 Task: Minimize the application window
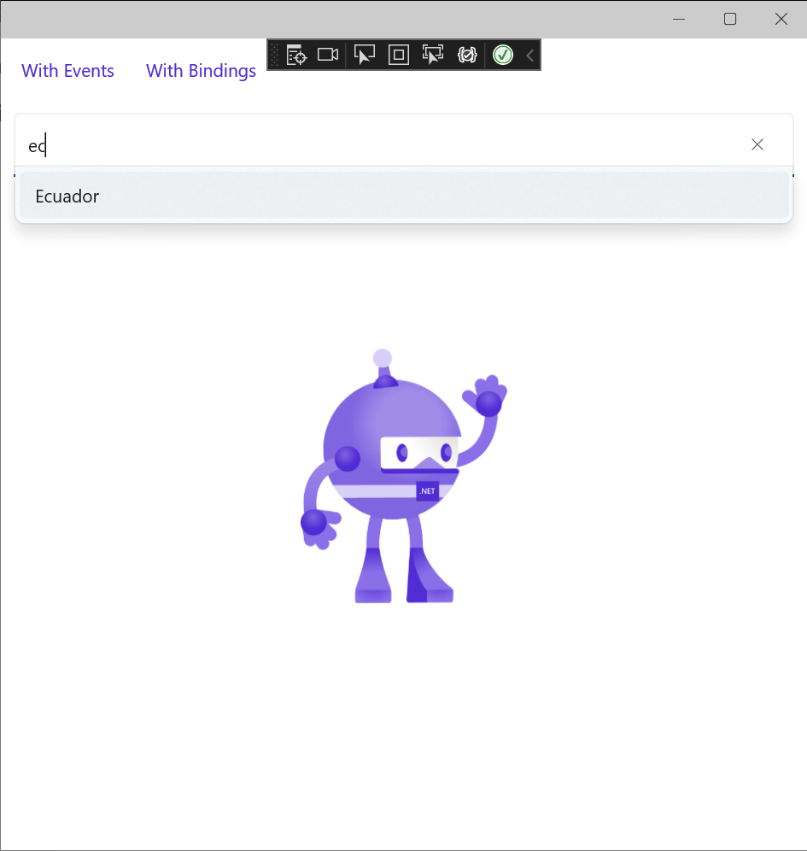pyautogui.click(x=679, y=19)
